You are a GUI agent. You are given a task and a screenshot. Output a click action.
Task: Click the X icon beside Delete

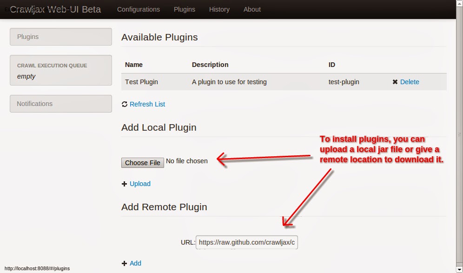click(395, 82)
